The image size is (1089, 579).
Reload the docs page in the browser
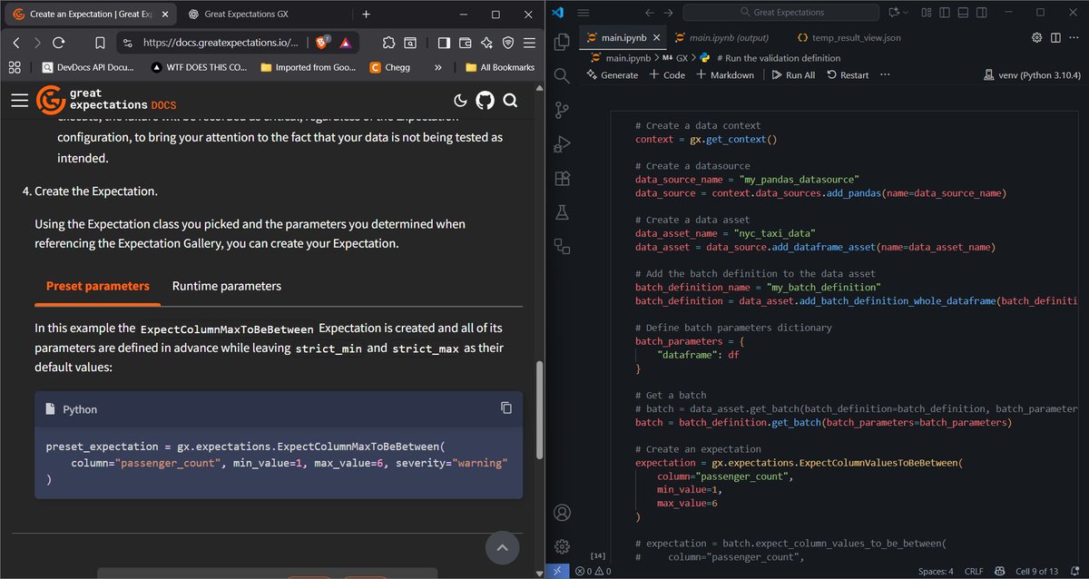pyautogui.click(x=59, y=43)
